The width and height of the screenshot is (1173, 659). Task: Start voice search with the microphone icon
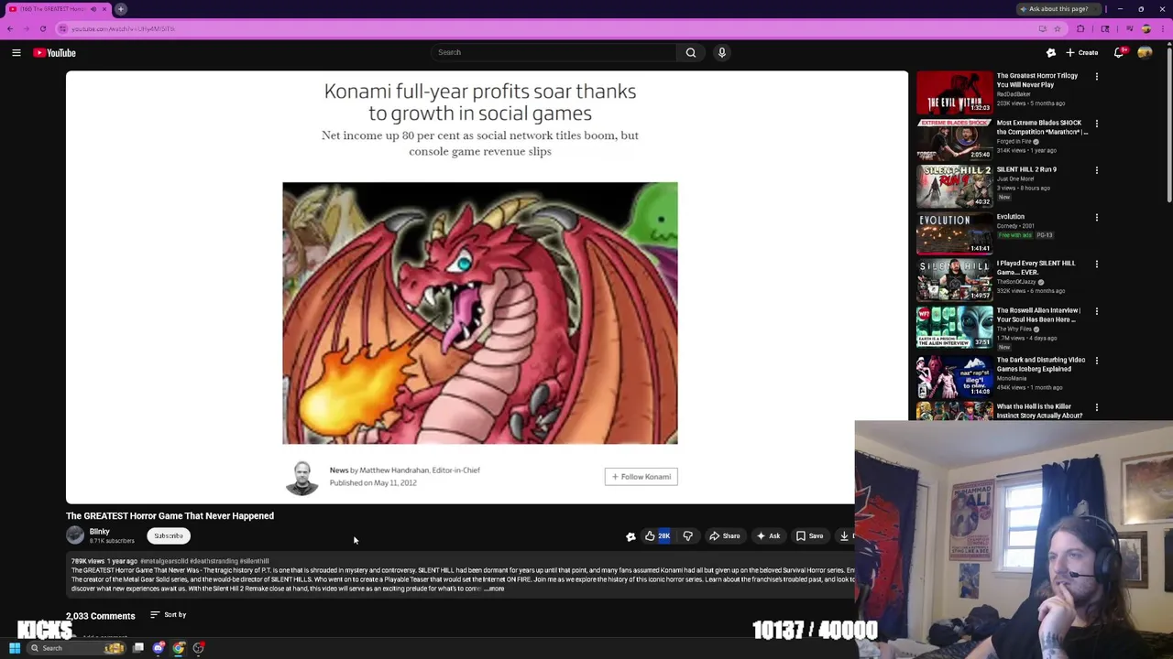pyautogui.click(x=722, y=52)
